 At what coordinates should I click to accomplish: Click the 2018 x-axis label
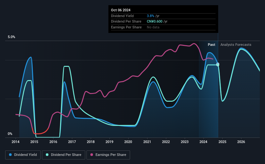(x=91, y=142)
